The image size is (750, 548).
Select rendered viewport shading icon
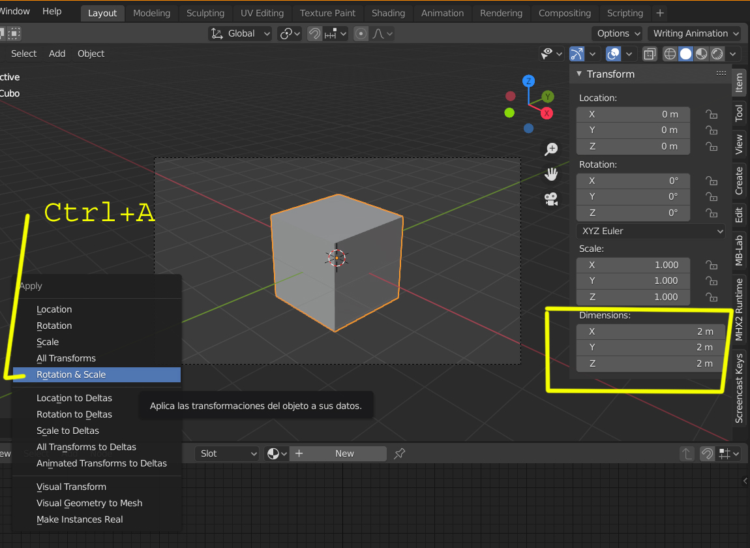coord(717,54)
